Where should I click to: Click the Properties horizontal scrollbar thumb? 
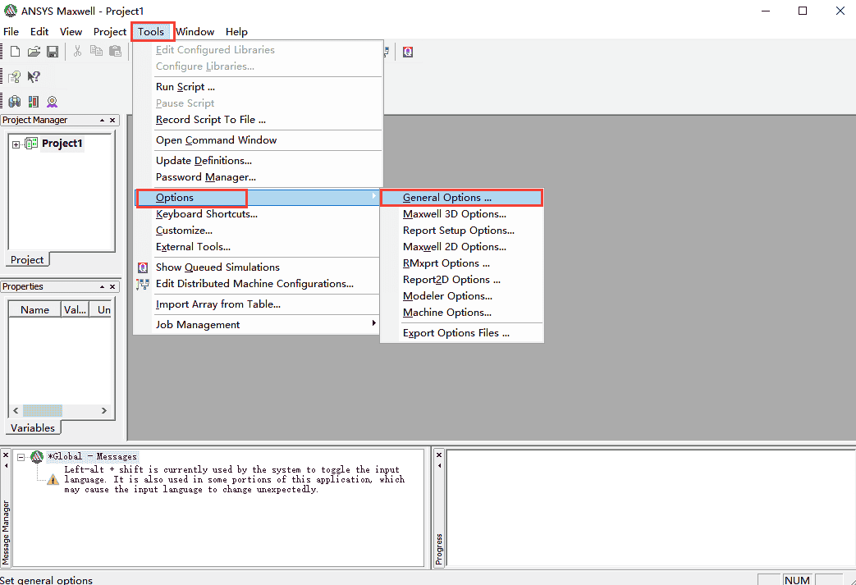pyautogui.click(x=42, y=410)
